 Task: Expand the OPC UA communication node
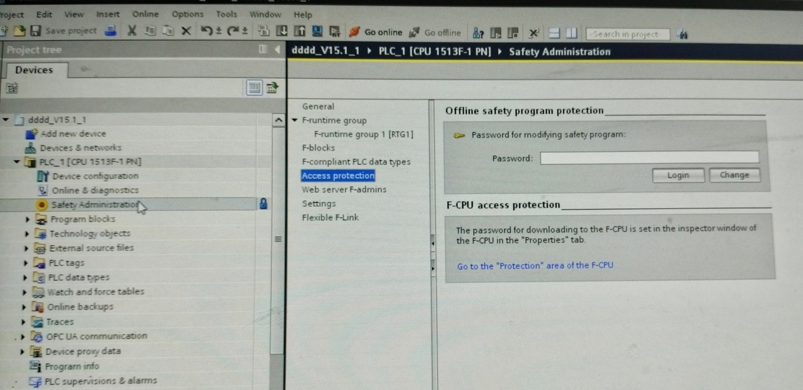point(23,337)
